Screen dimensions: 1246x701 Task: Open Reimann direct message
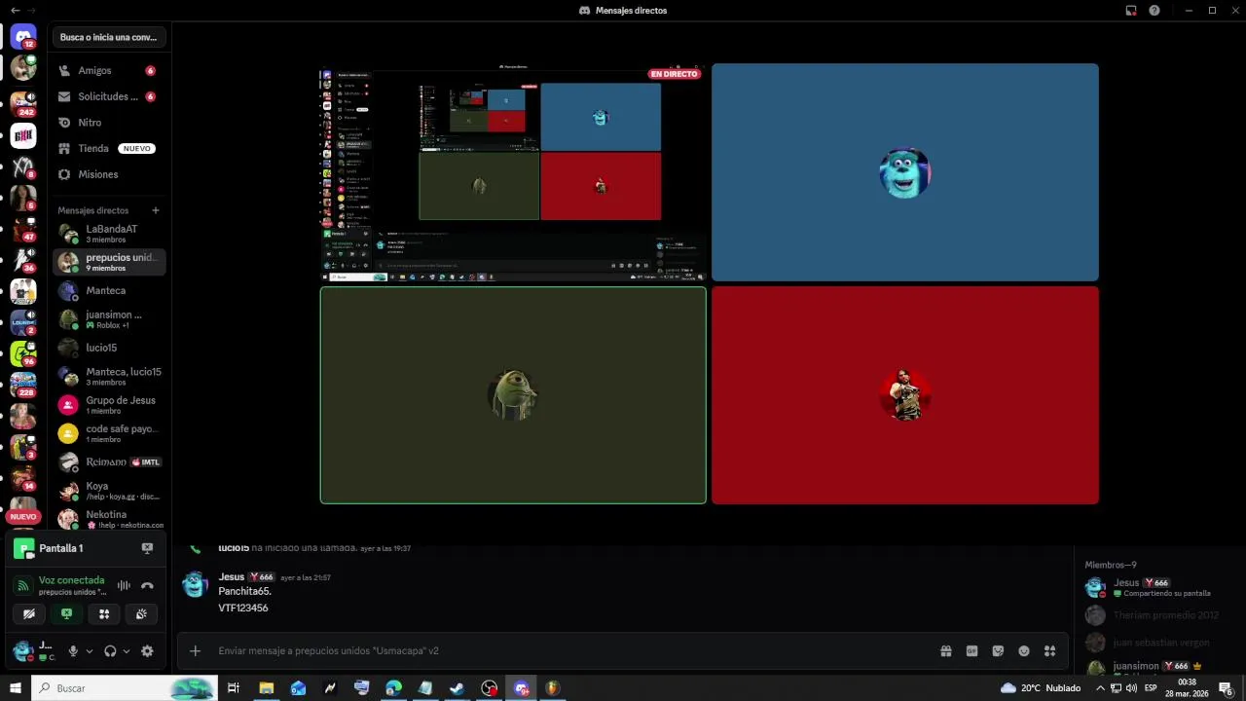107,461
